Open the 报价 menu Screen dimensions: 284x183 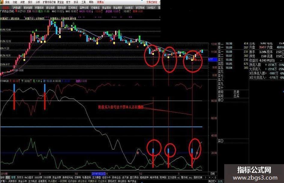[30, 2]
